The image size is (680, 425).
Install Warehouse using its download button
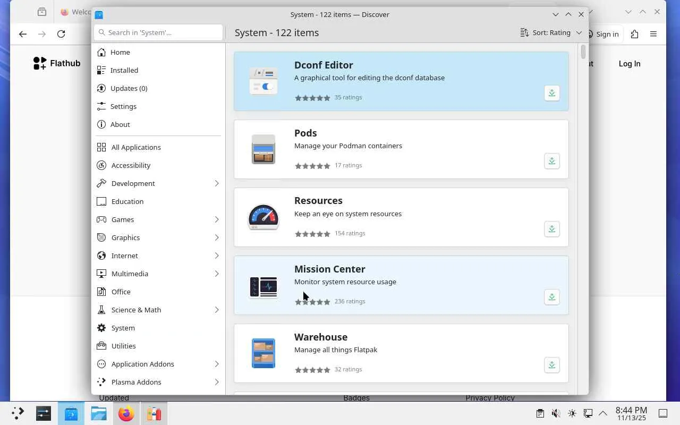[552, 365]
